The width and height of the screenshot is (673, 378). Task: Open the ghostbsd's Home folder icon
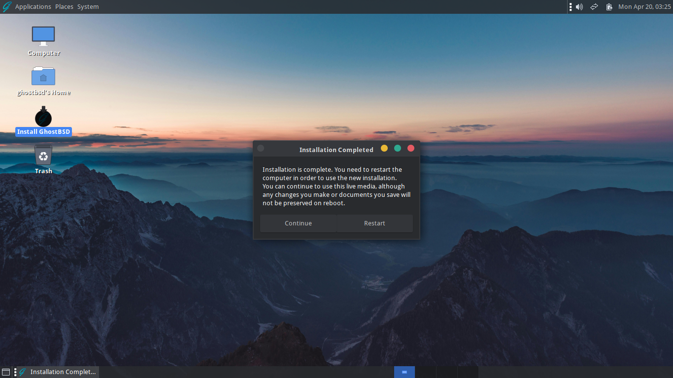coord(43,76)
